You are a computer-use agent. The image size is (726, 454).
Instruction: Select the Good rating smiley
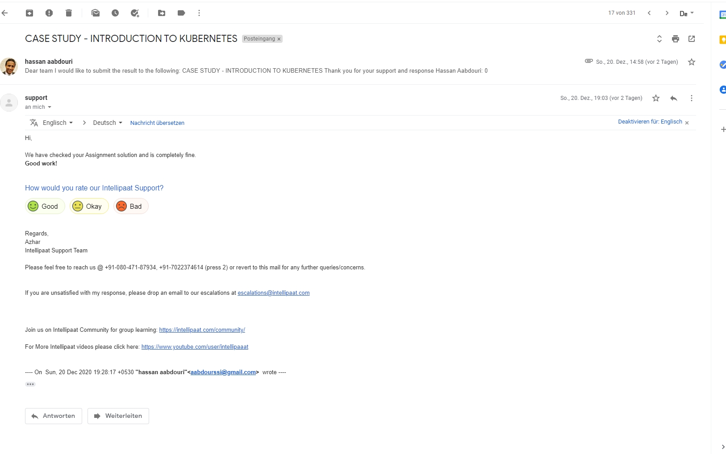click(x=45, y=206)
